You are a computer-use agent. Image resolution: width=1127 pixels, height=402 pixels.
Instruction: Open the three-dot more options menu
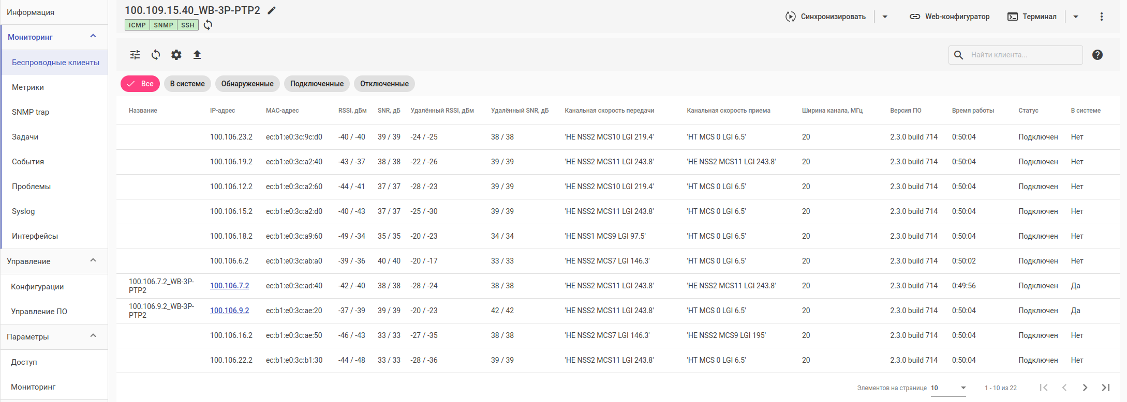[1101, 17]
